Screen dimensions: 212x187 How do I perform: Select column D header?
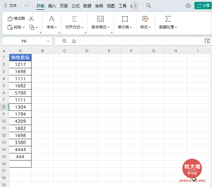pos(87,51)
